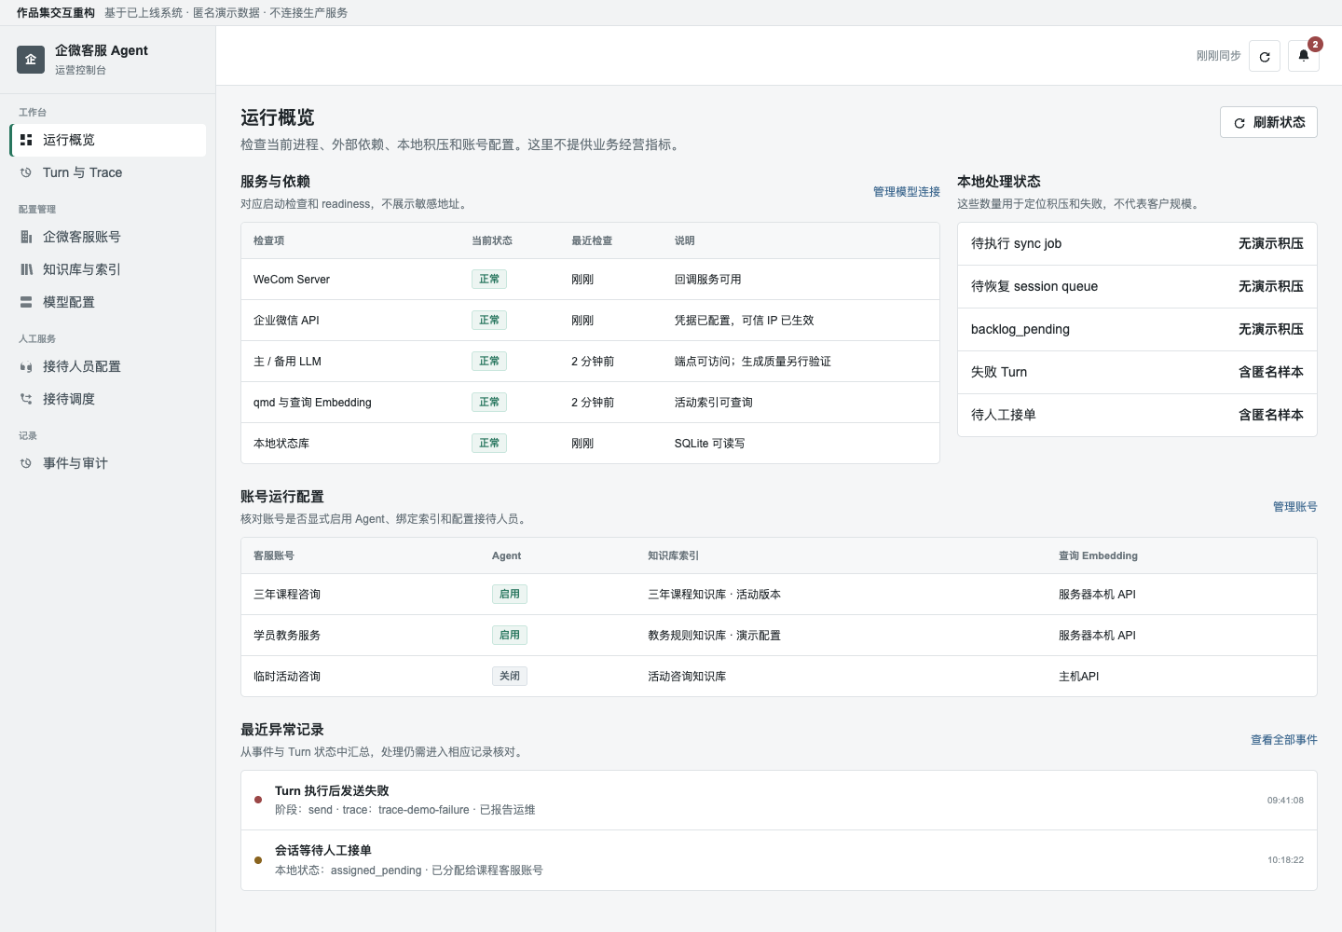Screen dimensions: 1342x932
Task: Click the 接待调度 routing icon
Action: click(x=26, y=399)
